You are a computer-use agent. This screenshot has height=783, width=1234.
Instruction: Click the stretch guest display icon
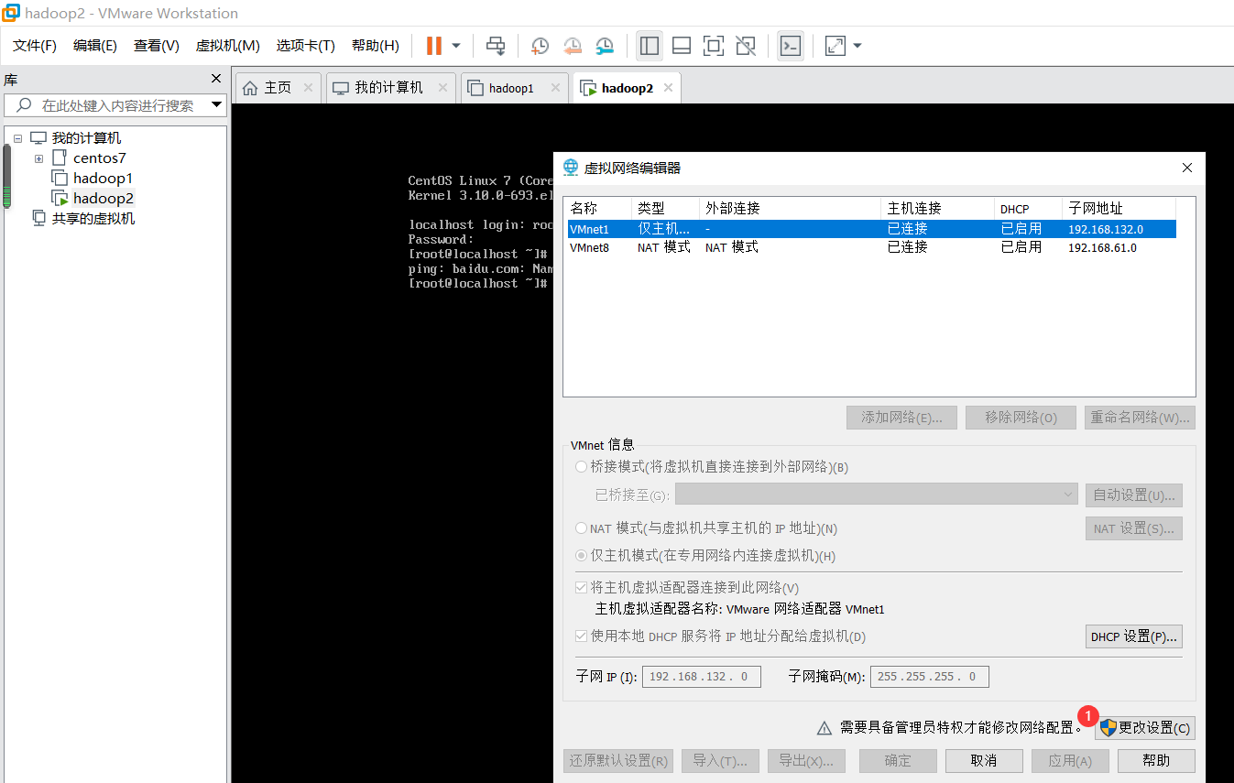point(835,46)
